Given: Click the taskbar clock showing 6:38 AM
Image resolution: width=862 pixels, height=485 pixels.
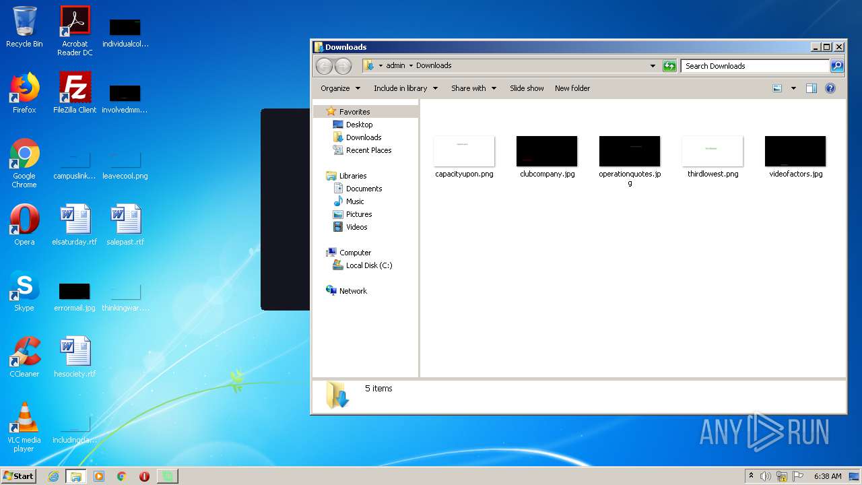Looking at the screenshot, I should 828,476.
